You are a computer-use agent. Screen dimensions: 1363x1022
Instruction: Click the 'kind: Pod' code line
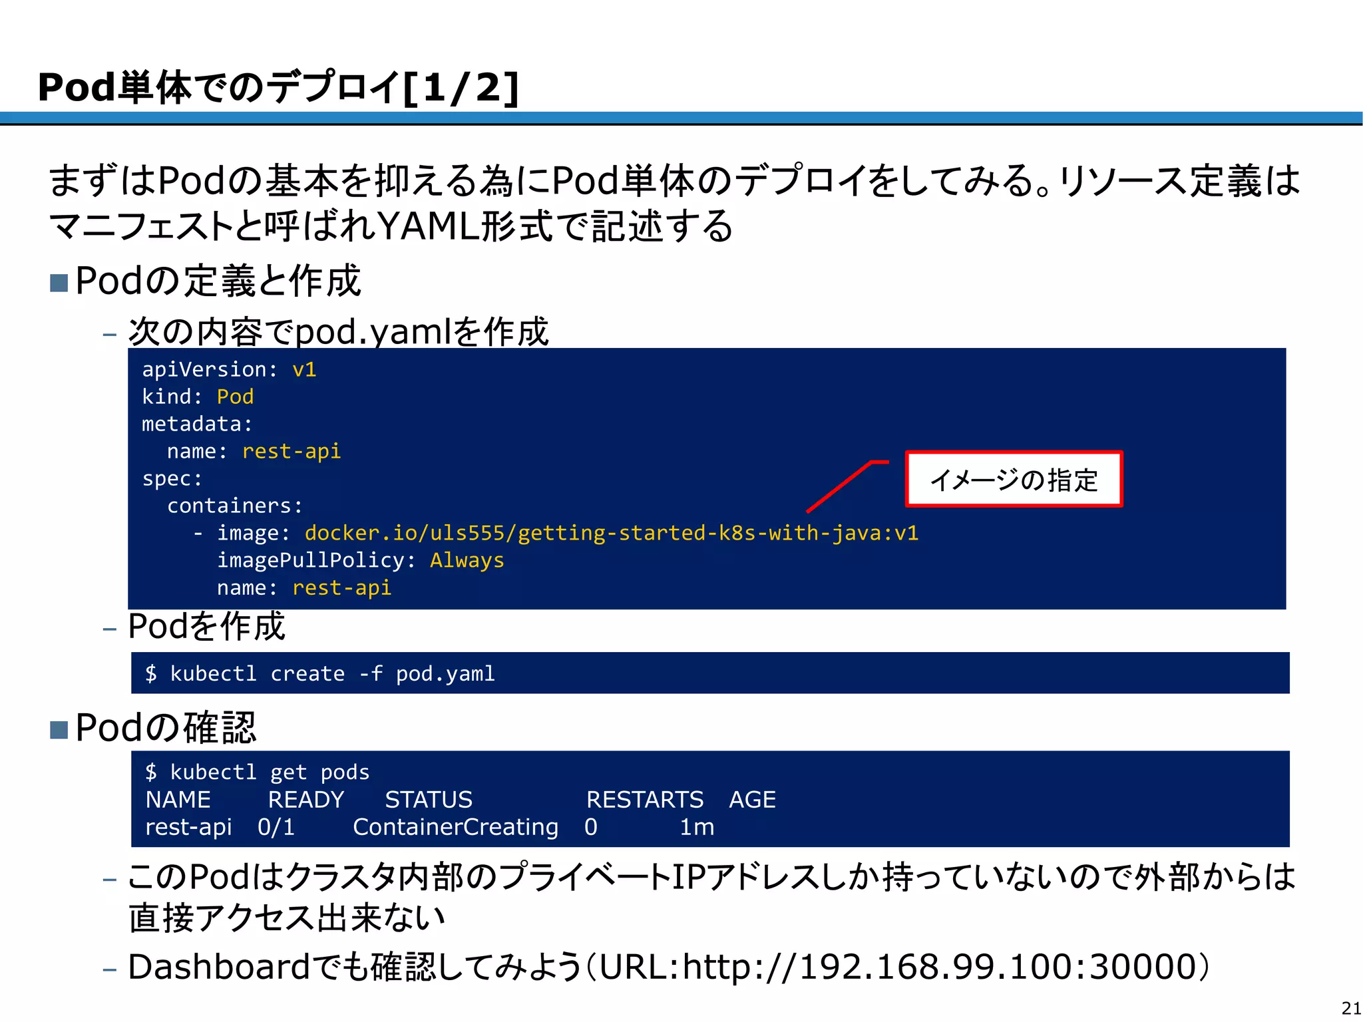click(198, 397)
